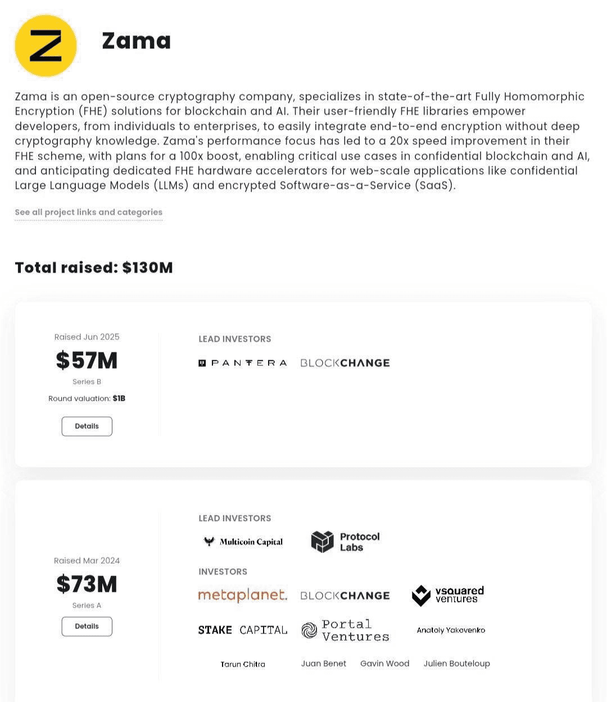Select the Protocol Labs logo

(345, 542)
